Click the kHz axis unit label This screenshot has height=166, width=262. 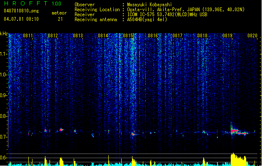(x=4, y=34)
